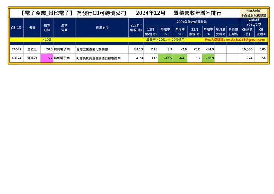Click the 累積營收年增率排行 title text
274x194 pixels.
tap(197, 13)
